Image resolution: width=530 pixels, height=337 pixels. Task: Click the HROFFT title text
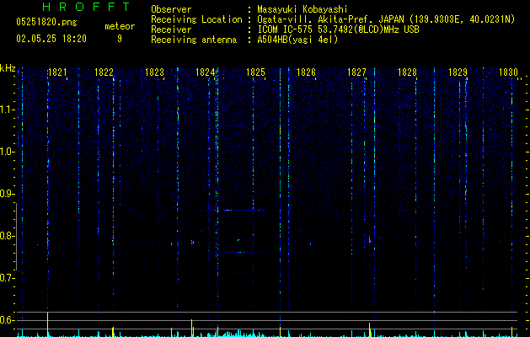point(86,7)
